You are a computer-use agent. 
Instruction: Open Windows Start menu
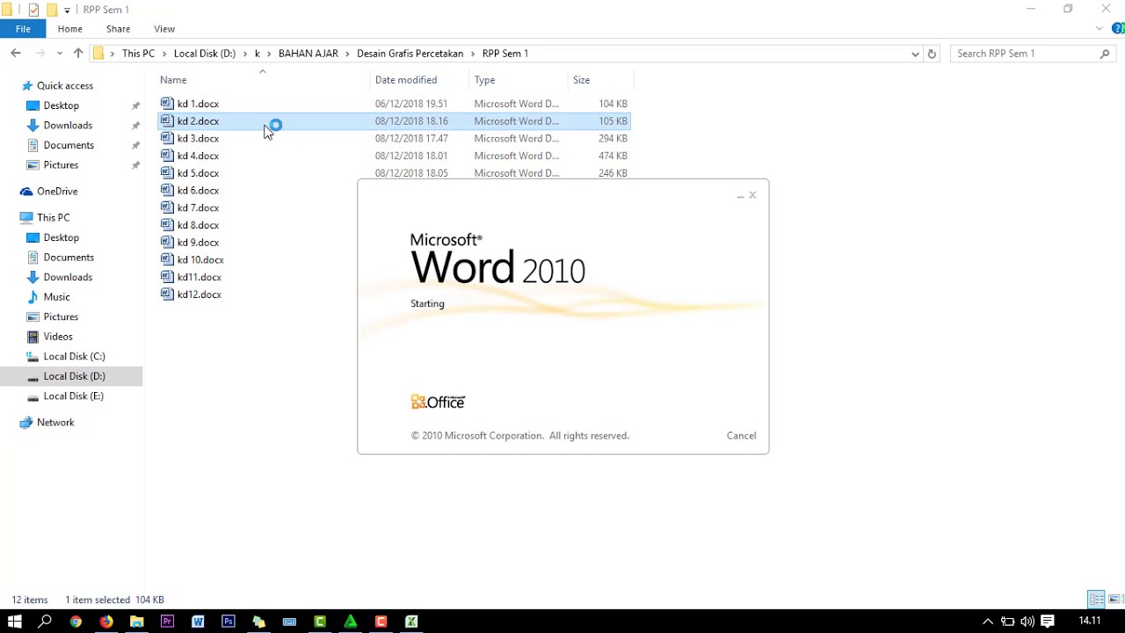(x=14, y=622)
